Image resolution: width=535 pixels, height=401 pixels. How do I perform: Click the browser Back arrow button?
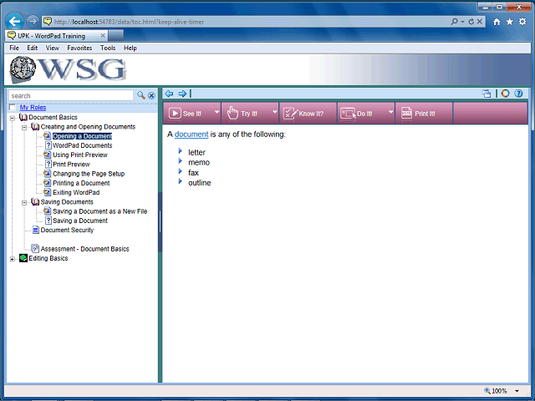click(x=15, y=22)
